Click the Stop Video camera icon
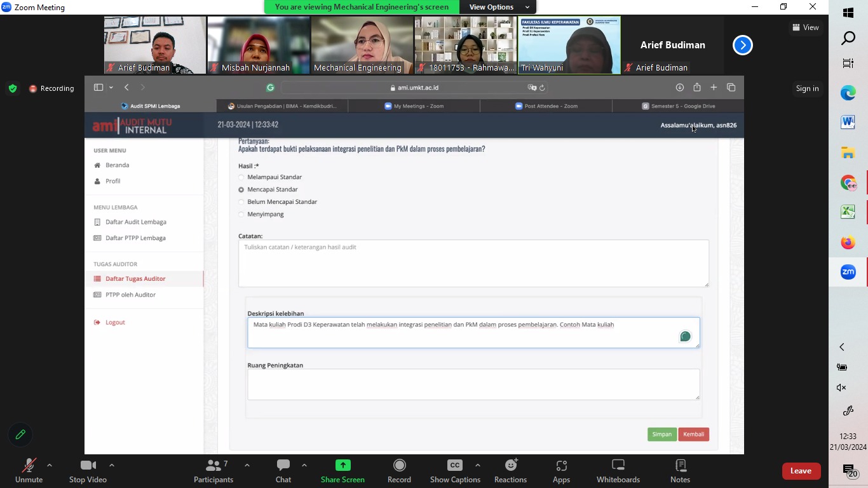The height and width of the screenshot is (488, 868). [x=88, y=466]
